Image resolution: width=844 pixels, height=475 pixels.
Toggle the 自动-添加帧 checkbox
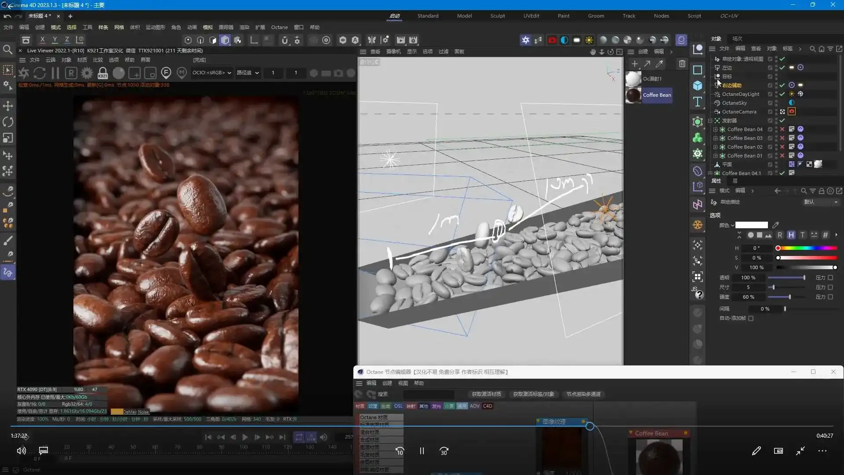pos(751,318)
